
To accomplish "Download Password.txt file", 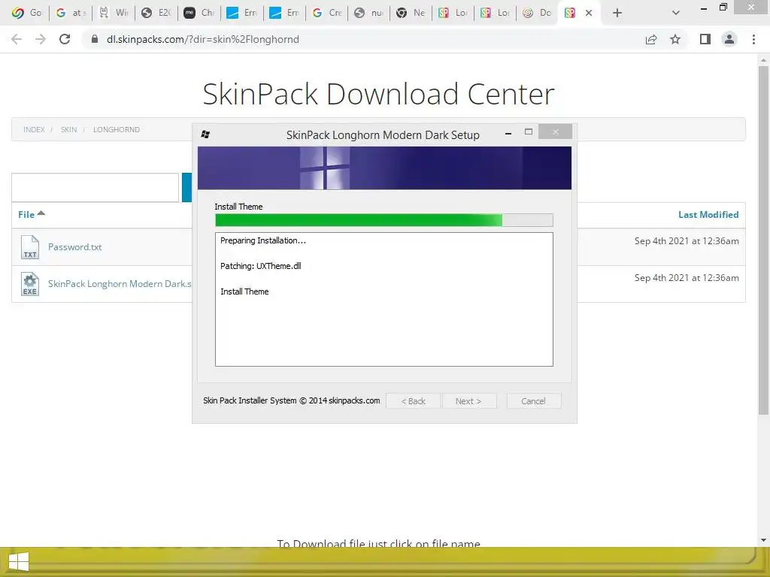I will 74,246.
